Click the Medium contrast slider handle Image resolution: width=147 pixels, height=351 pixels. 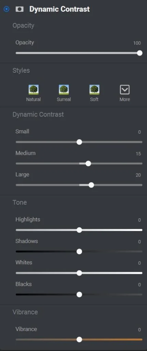88,164
